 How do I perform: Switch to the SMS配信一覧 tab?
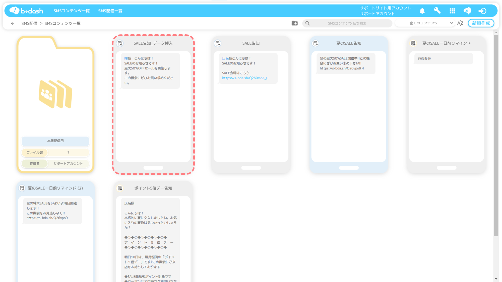coord(110,11)
